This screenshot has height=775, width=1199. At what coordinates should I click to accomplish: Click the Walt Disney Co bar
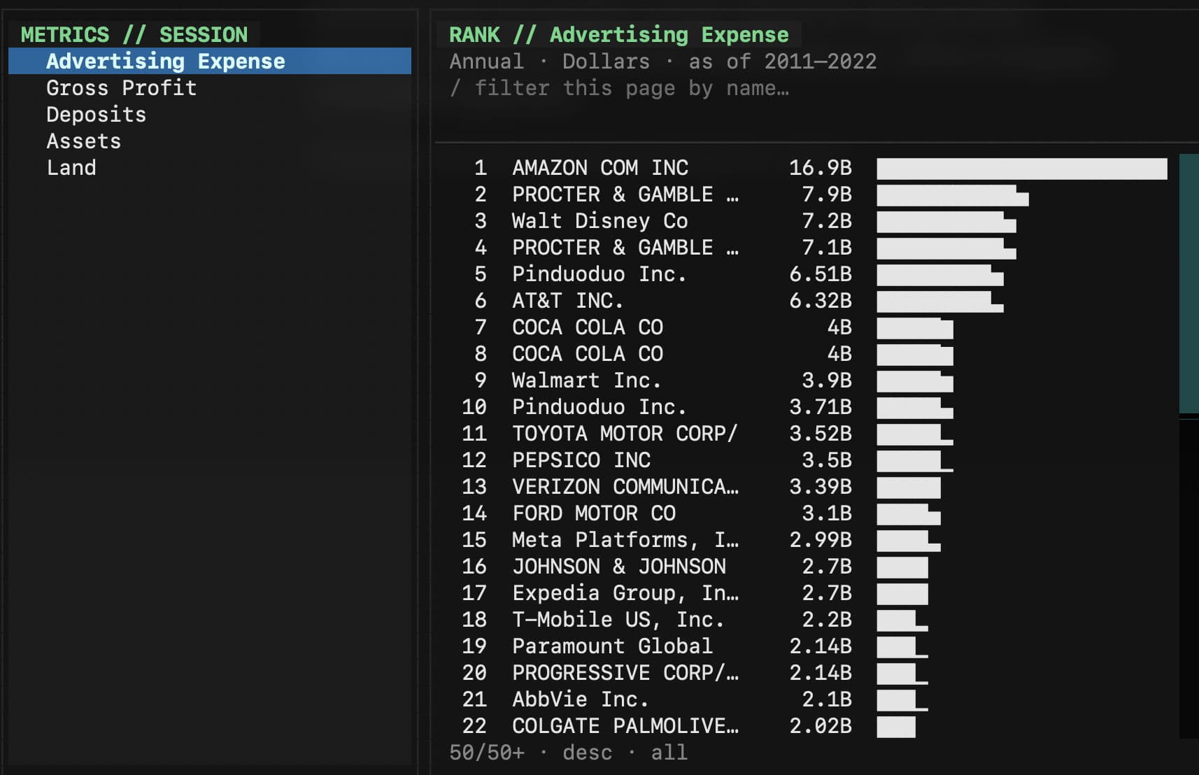pyautogui.click(x=946, y=222)
